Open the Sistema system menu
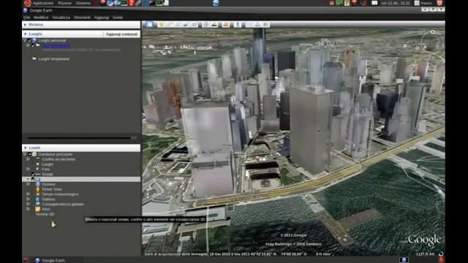Image resolution: width=468 pixels, height=263 pixels. tap(83, 3)
